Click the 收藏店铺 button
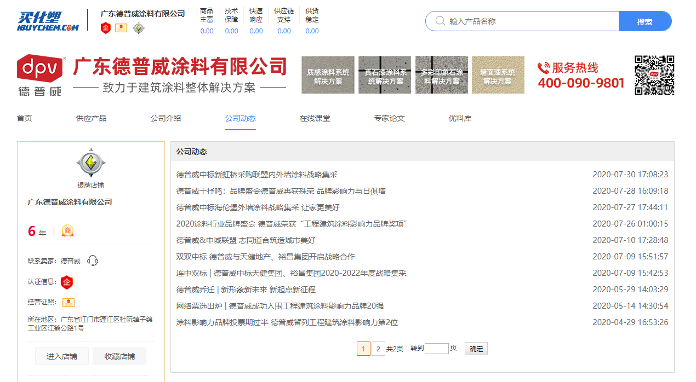This screenshot has width=696, height=382. point(119,356)
